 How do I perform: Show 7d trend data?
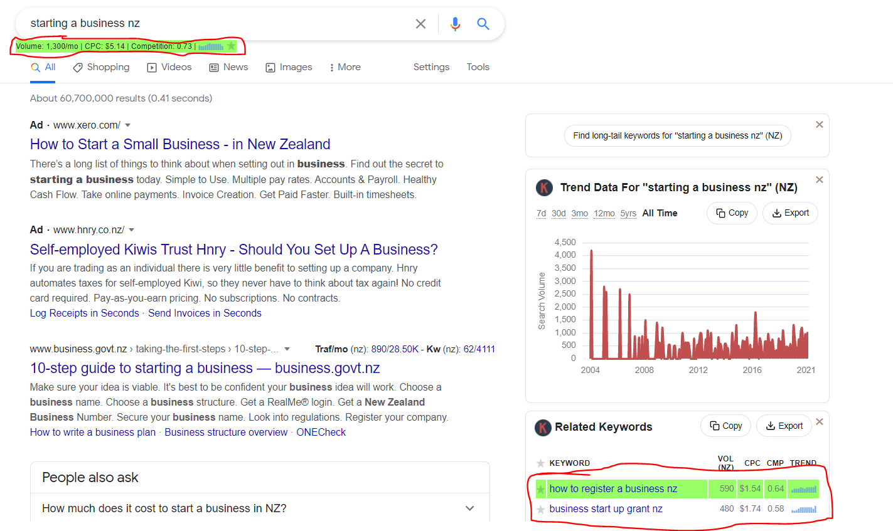(x=541, y=213)
